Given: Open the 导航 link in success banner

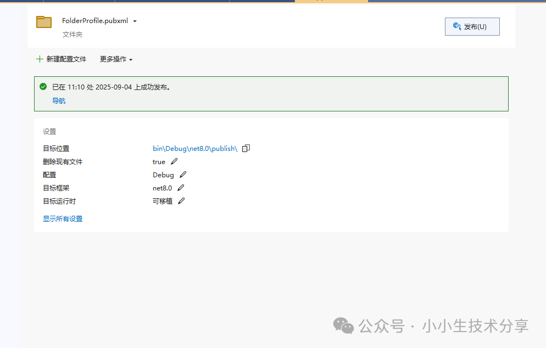Looking at the screenshot, I should tap(59, 100).
